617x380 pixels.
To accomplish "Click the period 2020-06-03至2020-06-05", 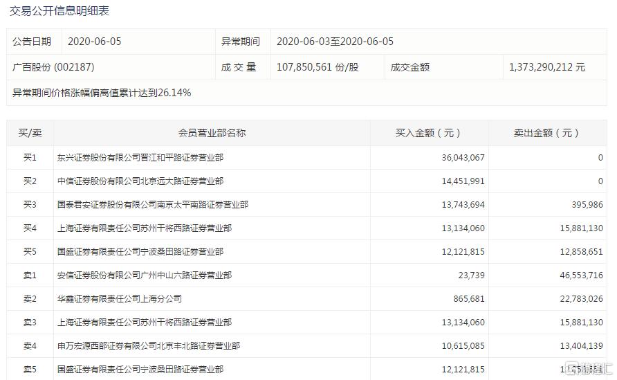I will (335, 42).
